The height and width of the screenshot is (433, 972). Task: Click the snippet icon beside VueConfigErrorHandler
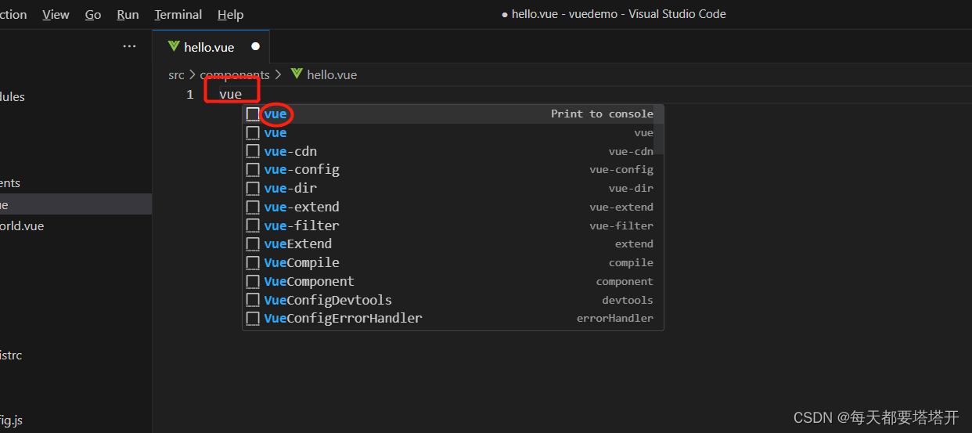point(253,319)
